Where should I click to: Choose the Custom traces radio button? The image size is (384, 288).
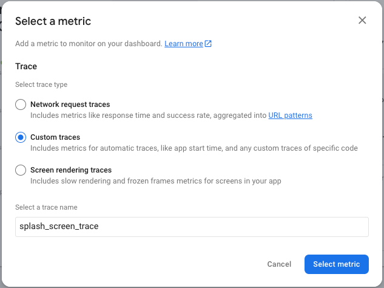[21, 137]
